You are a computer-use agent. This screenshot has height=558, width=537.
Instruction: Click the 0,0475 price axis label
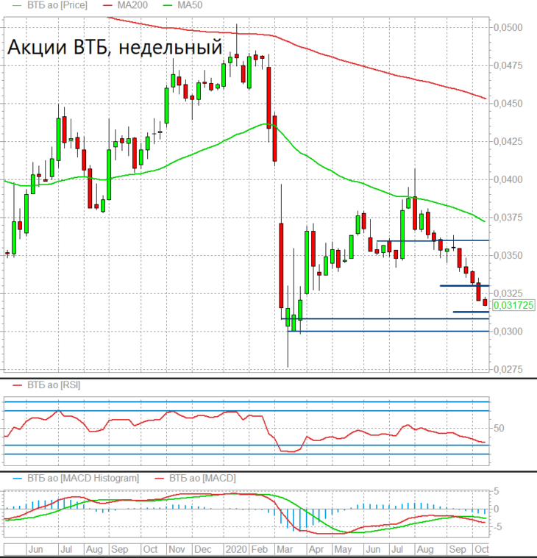(x=508, y=65)
